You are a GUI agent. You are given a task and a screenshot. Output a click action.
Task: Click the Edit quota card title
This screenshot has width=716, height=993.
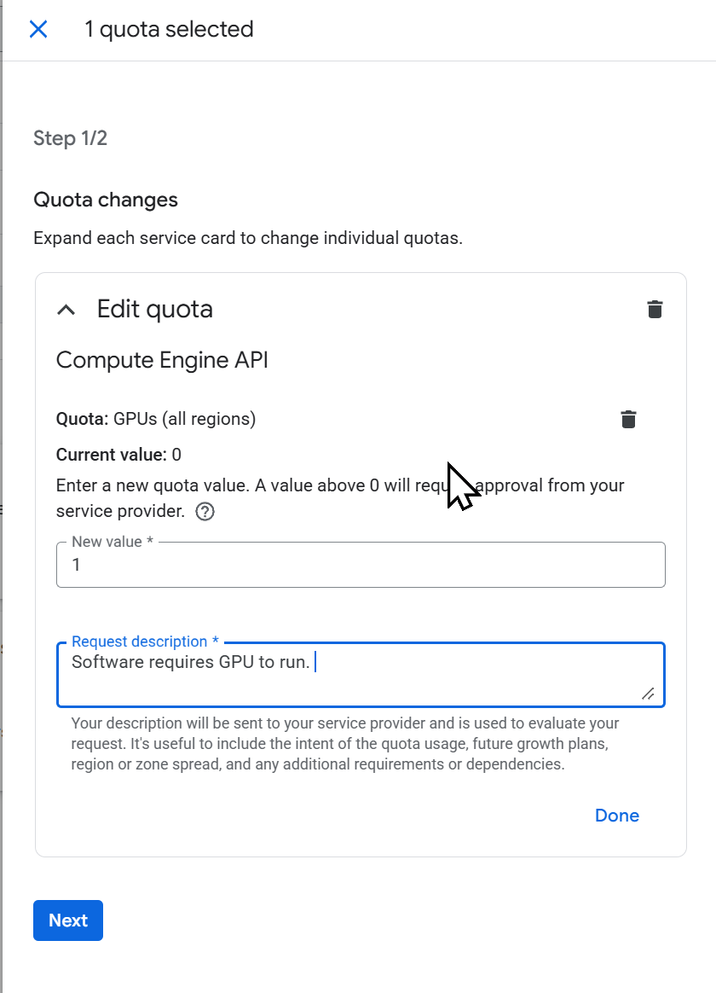click(x=155, y=309)
